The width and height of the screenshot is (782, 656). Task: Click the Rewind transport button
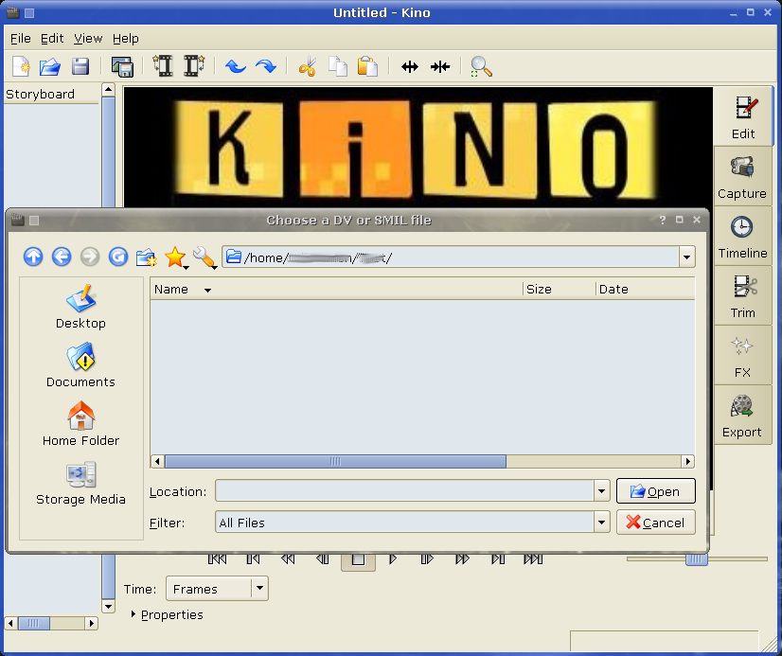288,559
